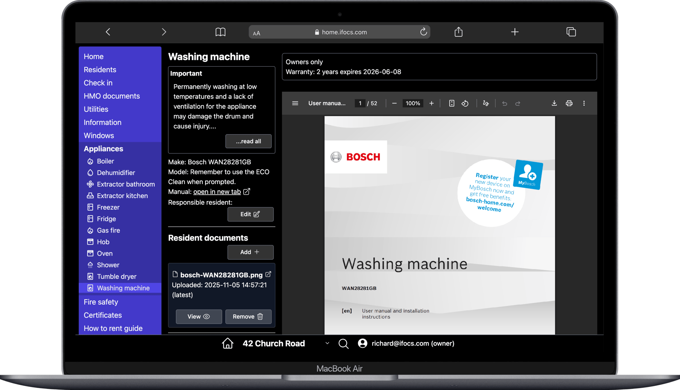Add a resident document
This screenshot has height=390, width=680.
point(250,252)
